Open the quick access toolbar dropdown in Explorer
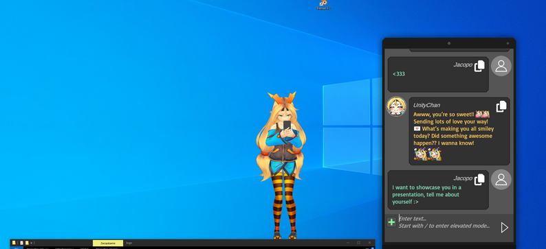The height and width of the screenshot is (249, 546). tap(32, 243)
